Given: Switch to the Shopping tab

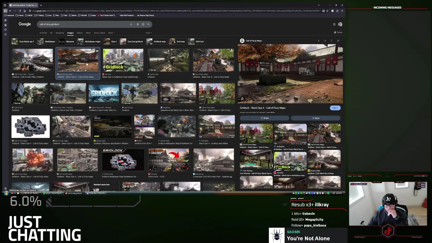Looking at the screenshot, I should (x=59, y=33).
